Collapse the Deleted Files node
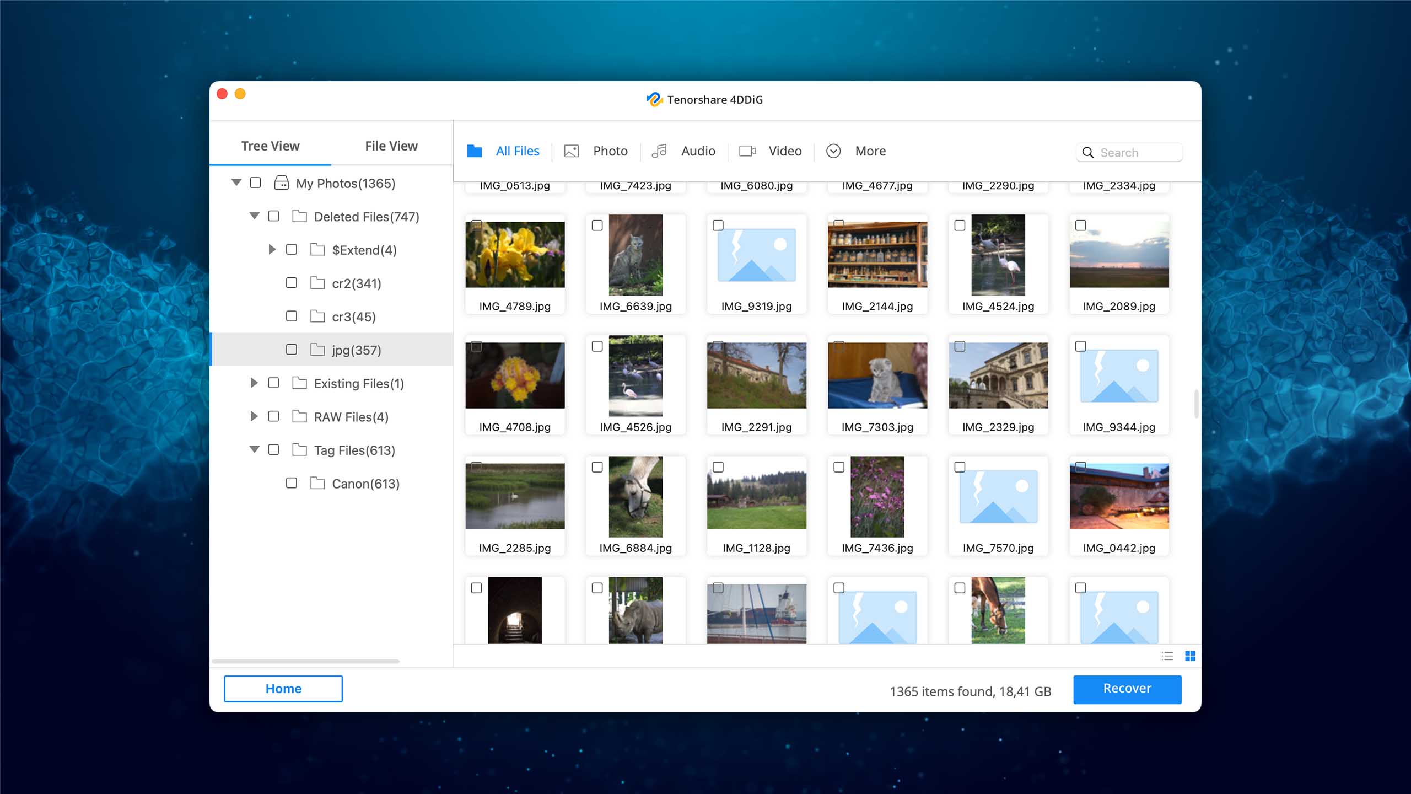1411x794 pixels. tap(255, 216)
